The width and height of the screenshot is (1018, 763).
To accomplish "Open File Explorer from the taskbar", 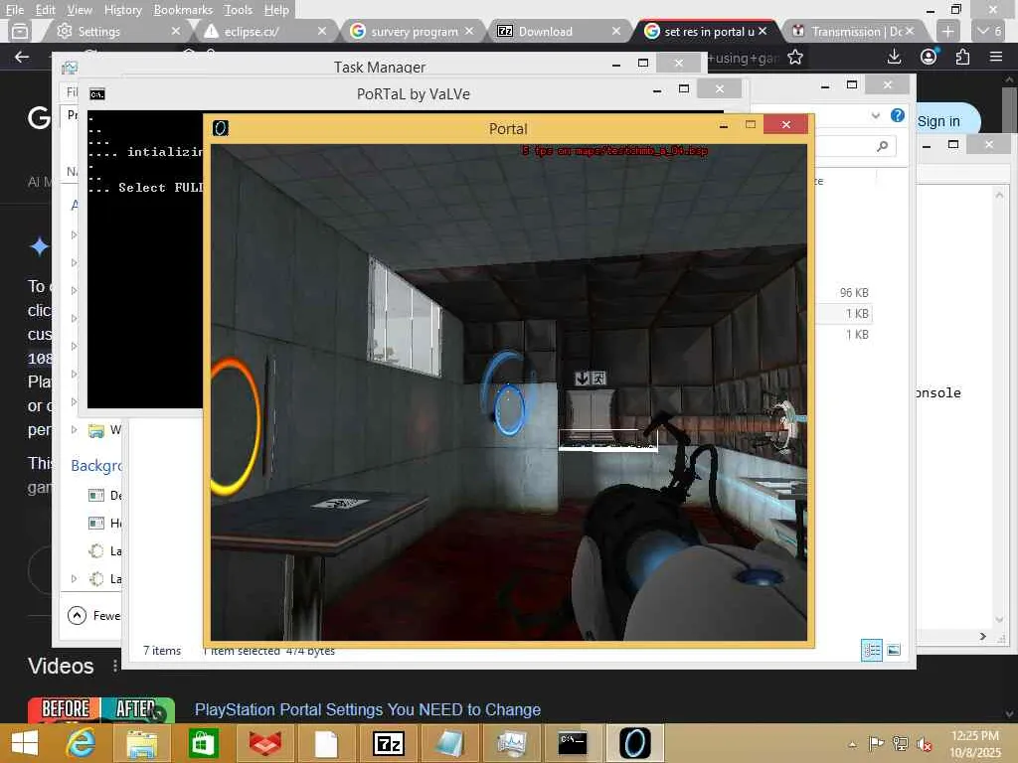I will [141, 743].
